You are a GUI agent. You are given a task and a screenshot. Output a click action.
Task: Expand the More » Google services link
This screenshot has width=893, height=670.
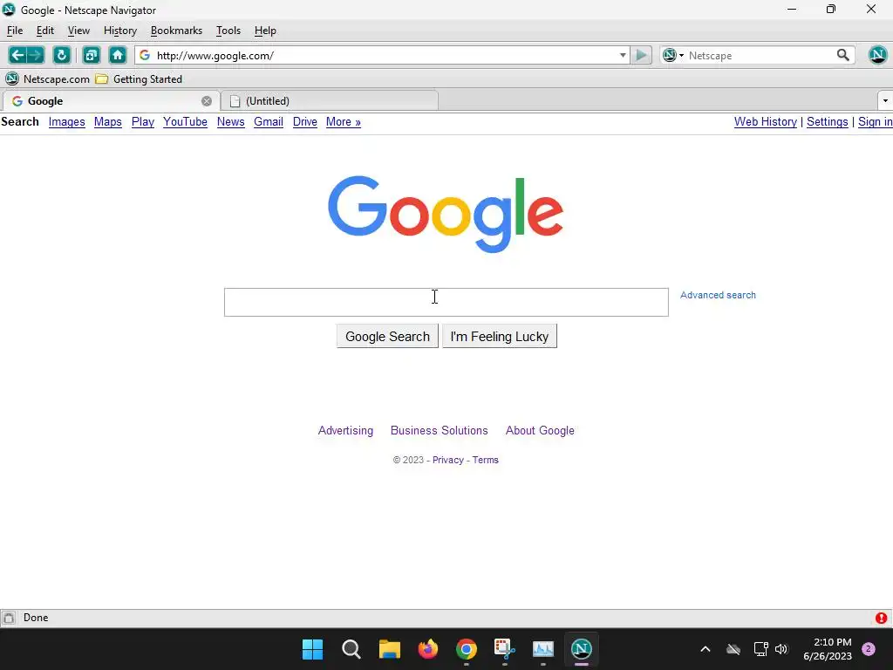click(343, 122)
